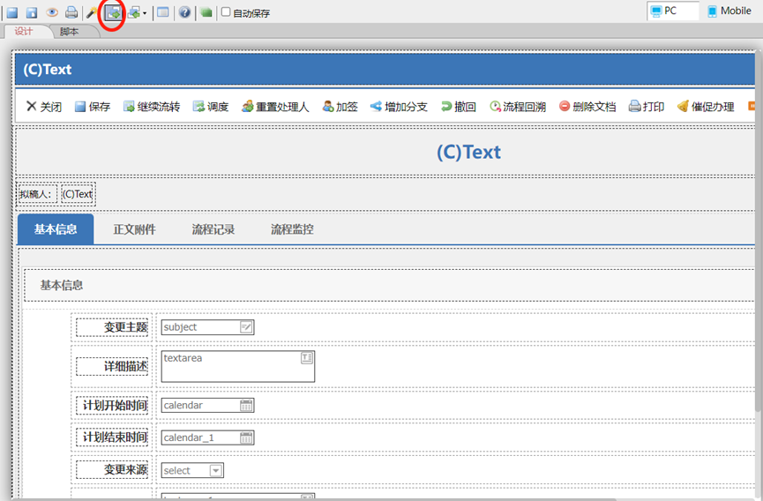Screen dimensions: 763x501
Task: Select the 计划结束时间 label
Action: pos(112,437)
